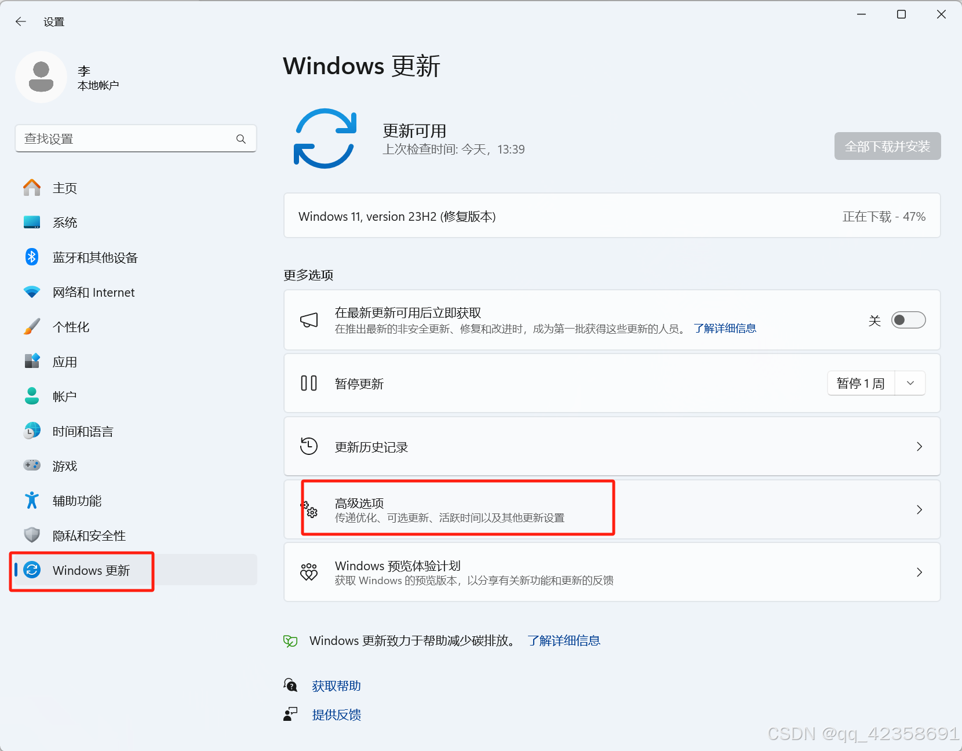Click 暂停 1 周 button
Image resolution: width=962 pixels, height=751 pixels.
pyautogui.click(x=861, y=383)
